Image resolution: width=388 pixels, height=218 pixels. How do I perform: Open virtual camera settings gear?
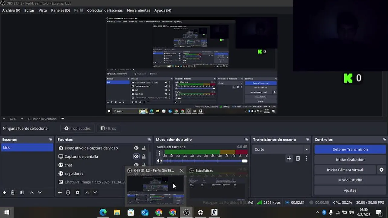pyautogui.click(x=381, y=170)
